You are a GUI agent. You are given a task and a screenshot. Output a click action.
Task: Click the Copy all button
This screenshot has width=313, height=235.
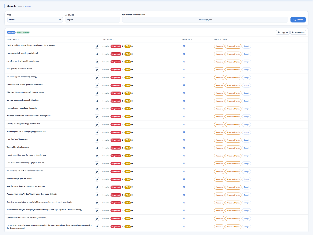click(x=283, y=32)
